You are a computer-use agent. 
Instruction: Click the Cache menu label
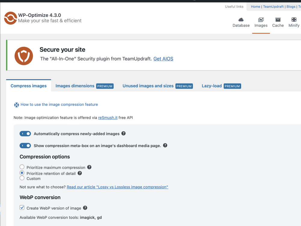pyautogui.click(x=278, y=25)
